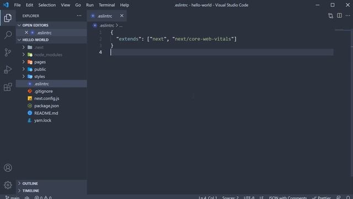
Task: Click the yarn.lock file icon
Action: (29, 121)
